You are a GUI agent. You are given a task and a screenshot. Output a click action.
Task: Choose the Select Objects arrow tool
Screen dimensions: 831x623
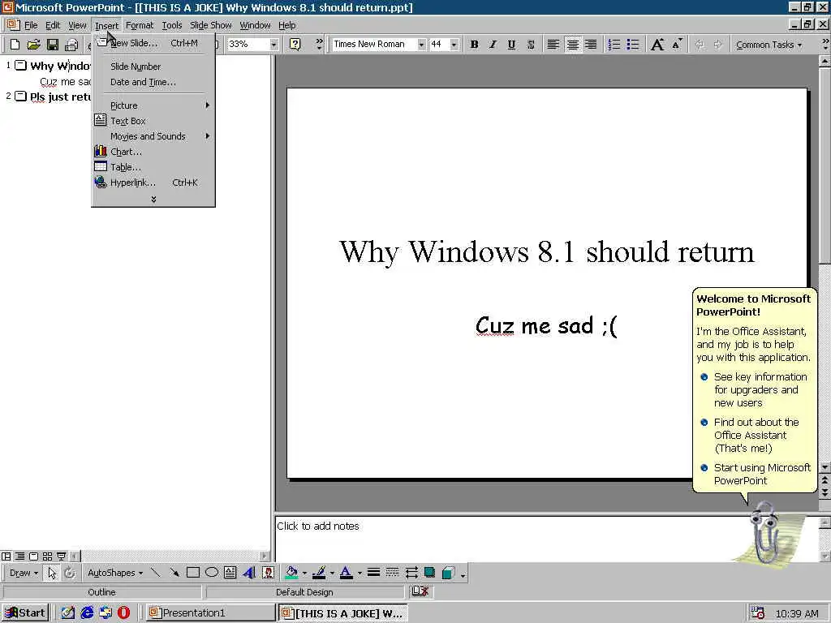52,573
